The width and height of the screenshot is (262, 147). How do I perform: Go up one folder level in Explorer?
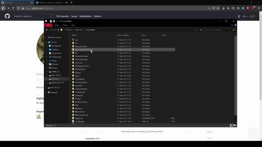(x=58, y=30)
